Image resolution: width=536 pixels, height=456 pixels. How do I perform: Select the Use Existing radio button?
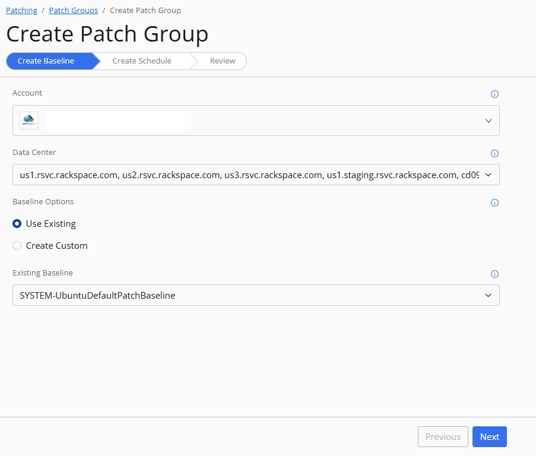coord(17,224)
